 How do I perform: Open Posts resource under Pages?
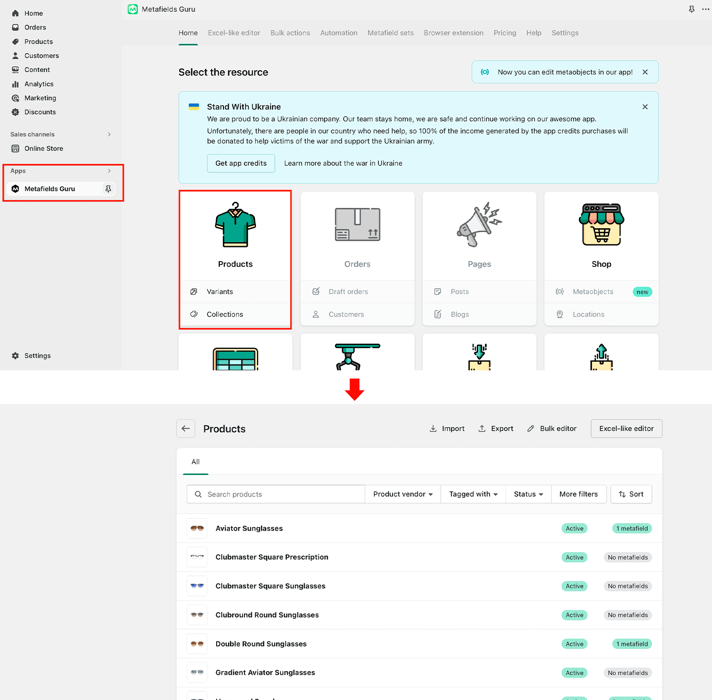pos(479,292)
